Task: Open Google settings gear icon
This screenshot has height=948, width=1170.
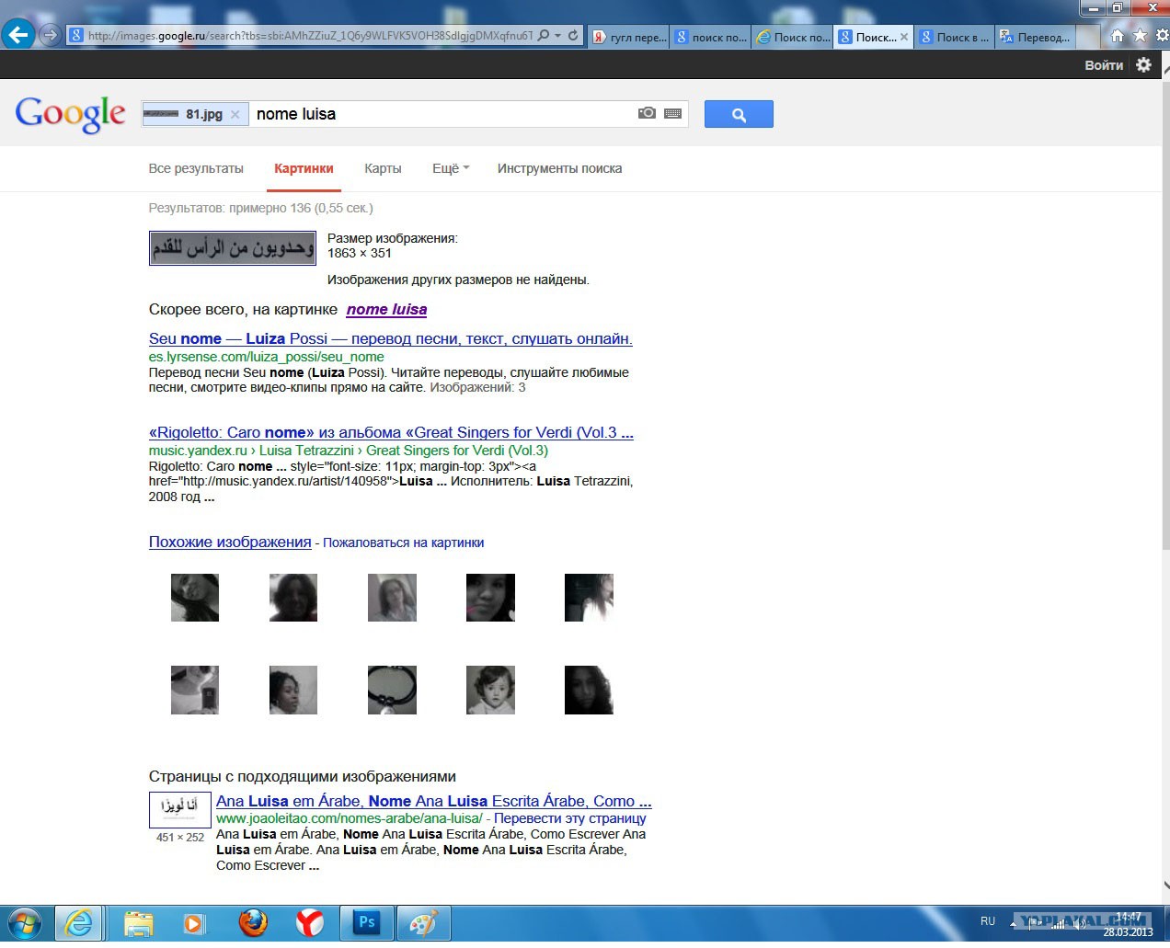Action: click(1143, 64)
